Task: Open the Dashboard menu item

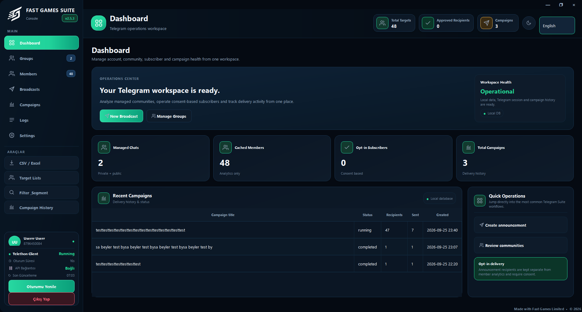Action: pyautogui.click(x=42, y=43)
